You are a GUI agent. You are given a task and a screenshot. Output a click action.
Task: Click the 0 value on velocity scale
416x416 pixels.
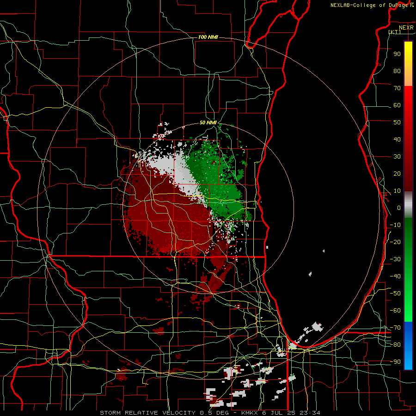399,208
